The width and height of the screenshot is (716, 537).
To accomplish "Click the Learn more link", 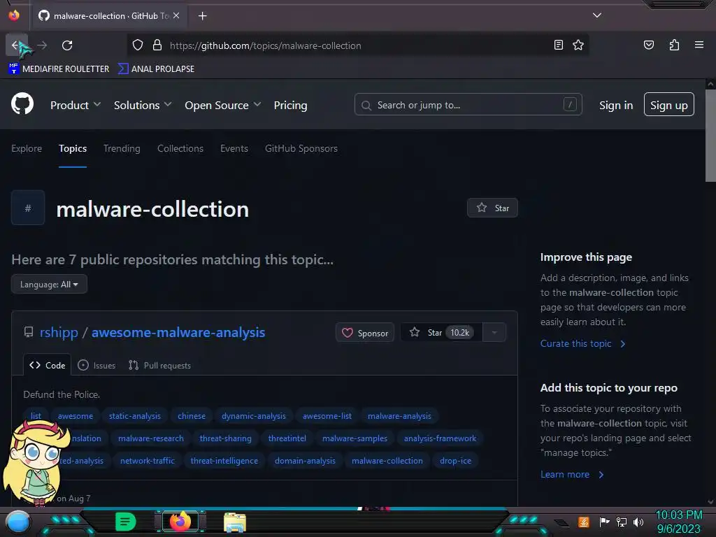I will [x=572, y=475].
